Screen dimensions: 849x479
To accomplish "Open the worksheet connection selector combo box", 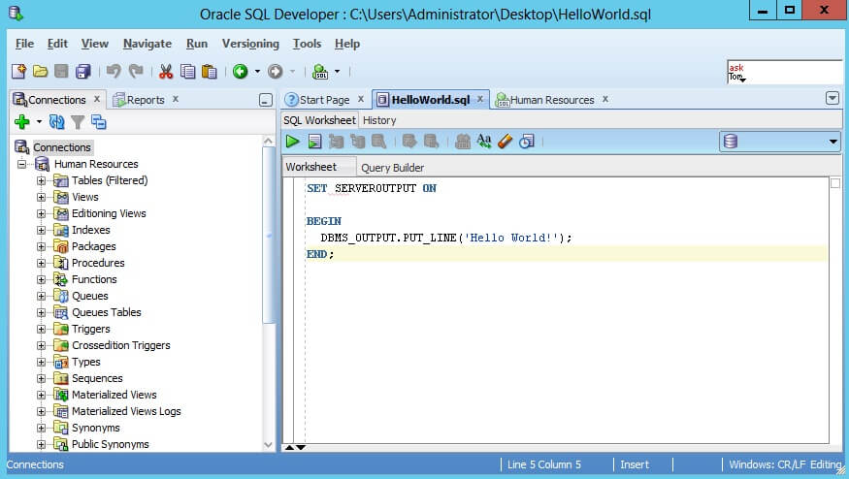I will coord(780,142).
